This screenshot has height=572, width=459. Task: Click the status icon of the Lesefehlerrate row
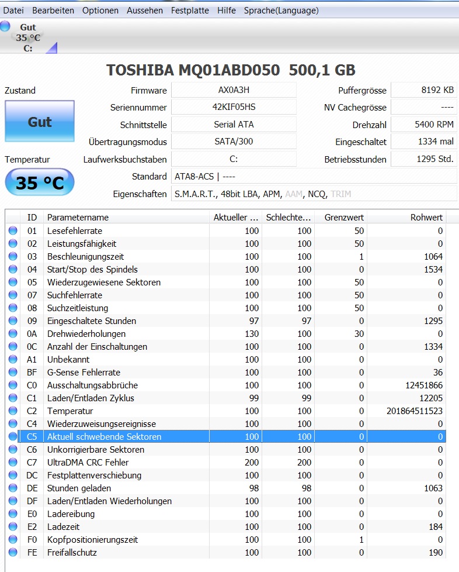coord(13,230)
